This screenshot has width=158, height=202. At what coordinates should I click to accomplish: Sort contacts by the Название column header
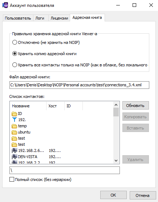coord(28,106)
